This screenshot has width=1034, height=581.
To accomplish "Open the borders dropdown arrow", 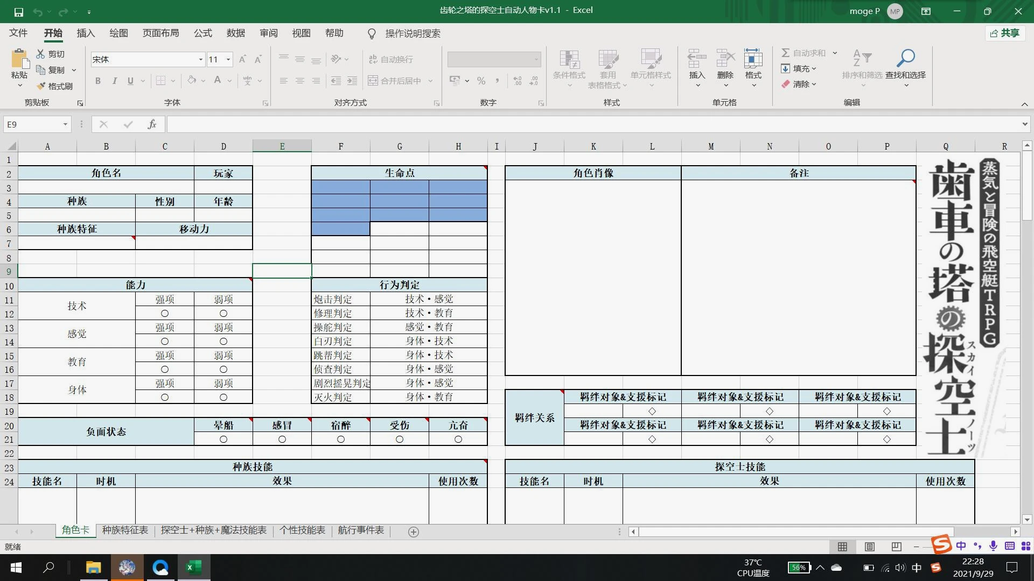I will pos(173,81).
